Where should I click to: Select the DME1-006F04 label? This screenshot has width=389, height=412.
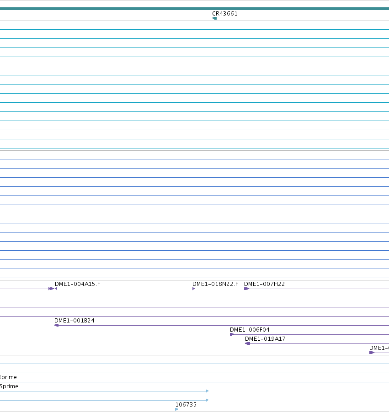tap(250, 330)
